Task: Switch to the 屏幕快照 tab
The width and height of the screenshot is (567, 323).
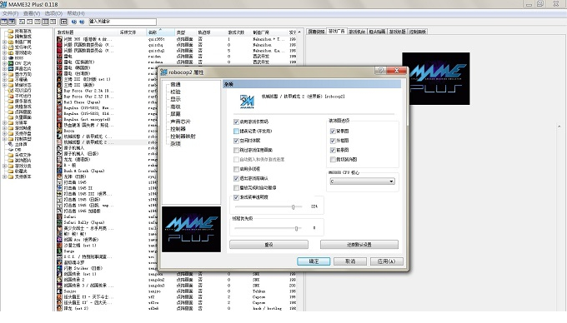Action: [316, 32]
